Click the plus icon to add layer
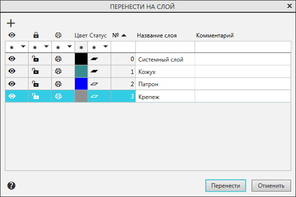Image resolution: width=296 pixels, height=197 pixels. pos(11,23)
